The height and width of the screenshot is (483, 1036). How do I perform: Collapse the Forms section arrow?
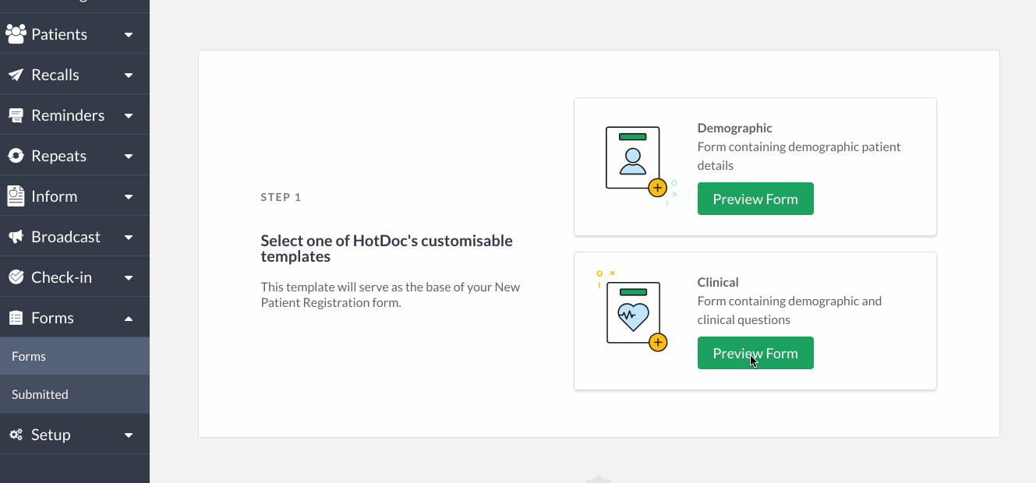pyautogui.click(x=129, y=318)
